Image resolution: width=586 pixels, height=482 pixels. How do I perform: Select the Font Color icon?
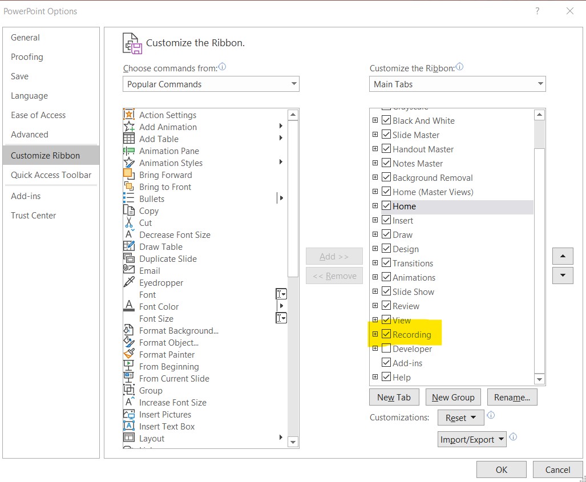pyautogui.click(x=130, y=306)
